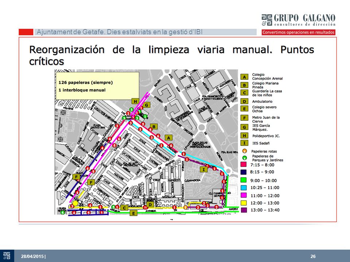Click the '11:00 – 12:00' time label
This screenshot has height=262, width=350.
pos(265,196)
